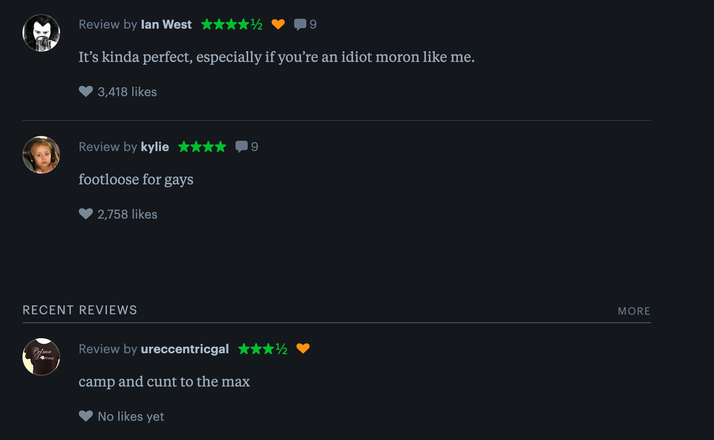
Task: Click the heart icon beside 2,758 likes
Action: coord(86,214)
